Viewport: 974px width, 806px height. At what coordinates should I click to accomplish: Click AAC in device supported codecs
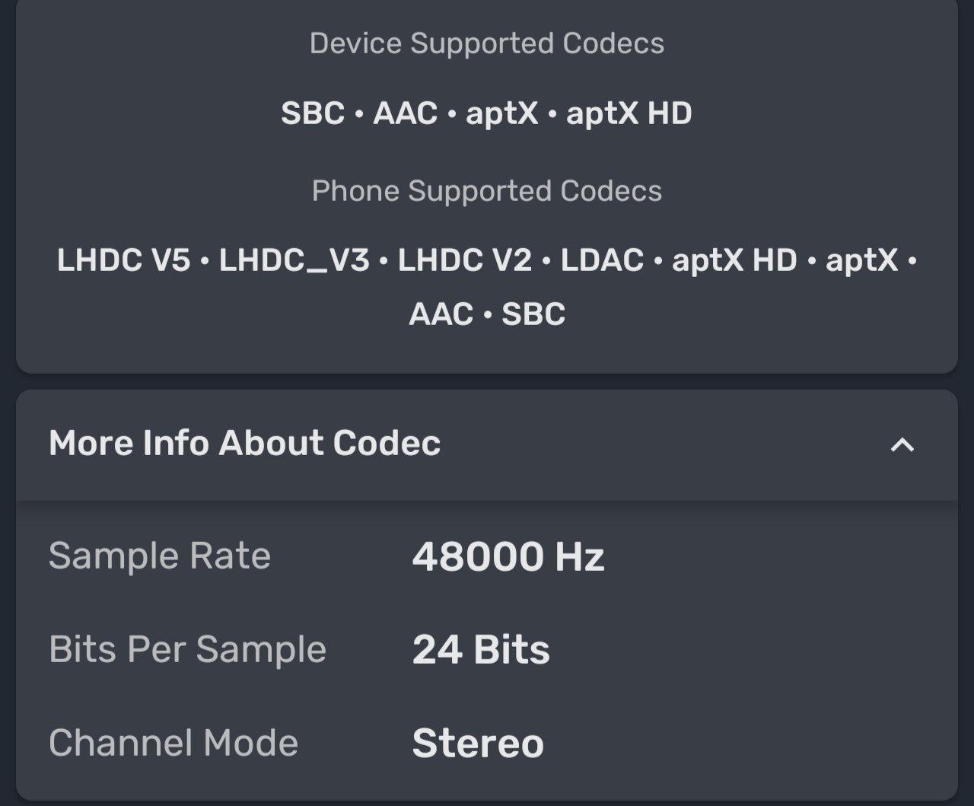(405, 113)
